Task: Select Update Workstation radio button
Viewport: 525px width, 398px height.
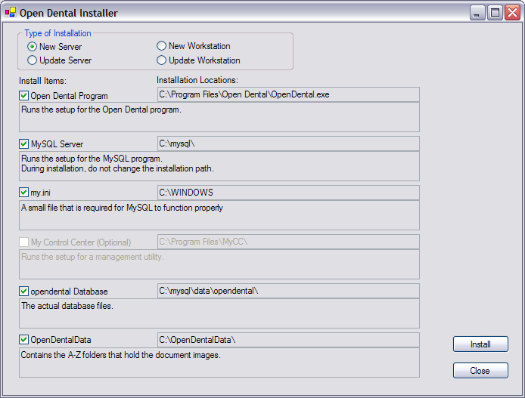Action: click(161, 60)
